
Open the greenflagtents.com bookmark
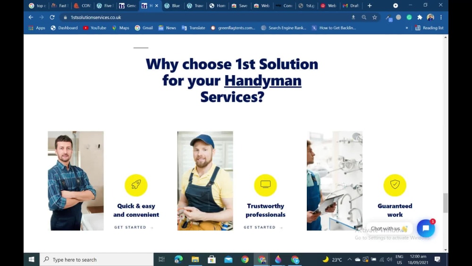(233, 28)
